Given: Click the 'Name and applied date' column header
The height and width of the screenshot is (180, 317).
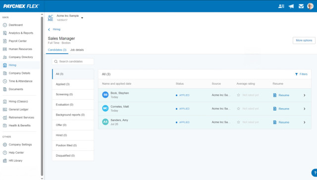Looking at the screenshot, I should (117, 84).
